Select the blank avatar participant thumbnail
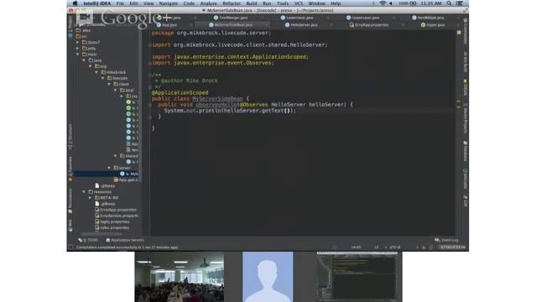The height and width of the screenshot is (302, 537). click(x=268, y=277)
